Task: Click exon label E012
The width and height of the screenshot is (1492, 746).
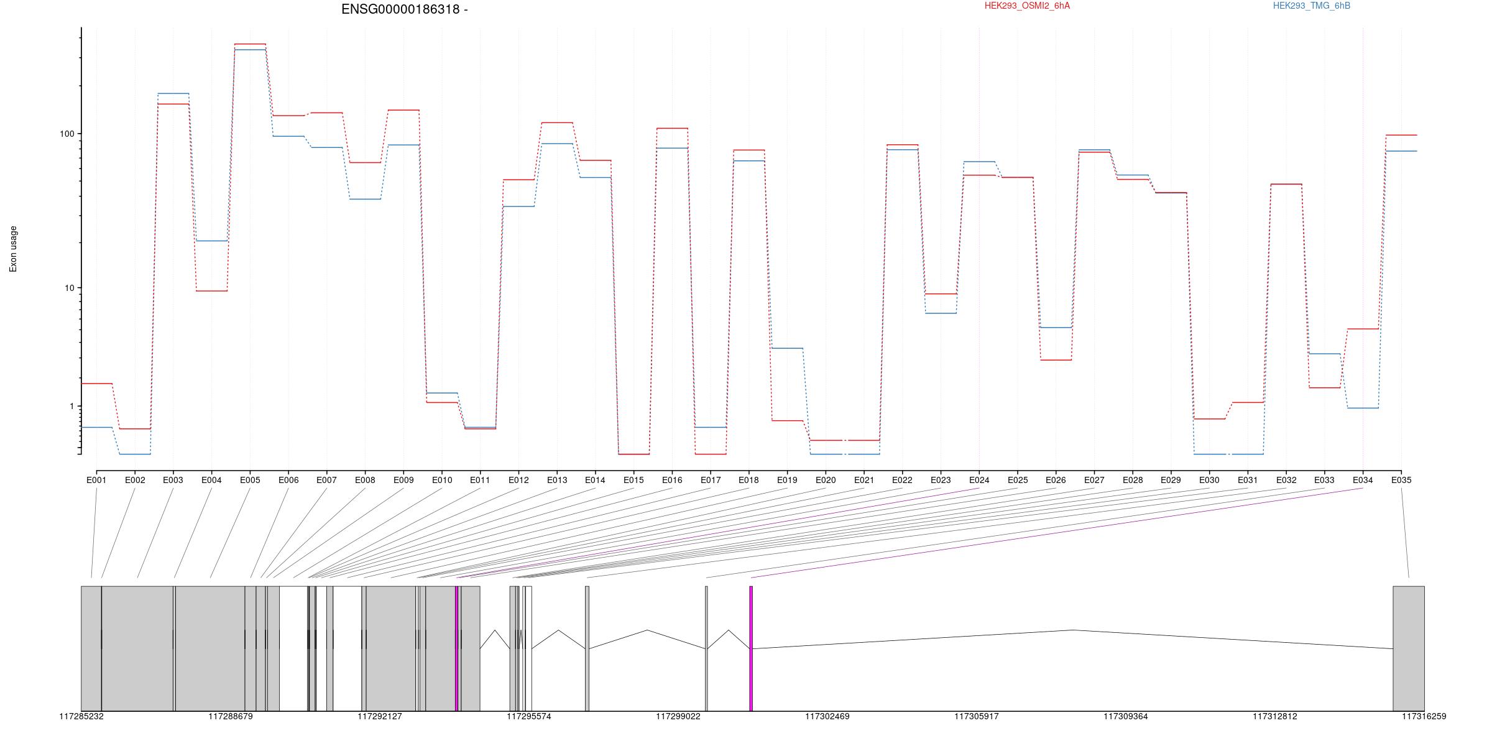Action: tap(518, 480)
